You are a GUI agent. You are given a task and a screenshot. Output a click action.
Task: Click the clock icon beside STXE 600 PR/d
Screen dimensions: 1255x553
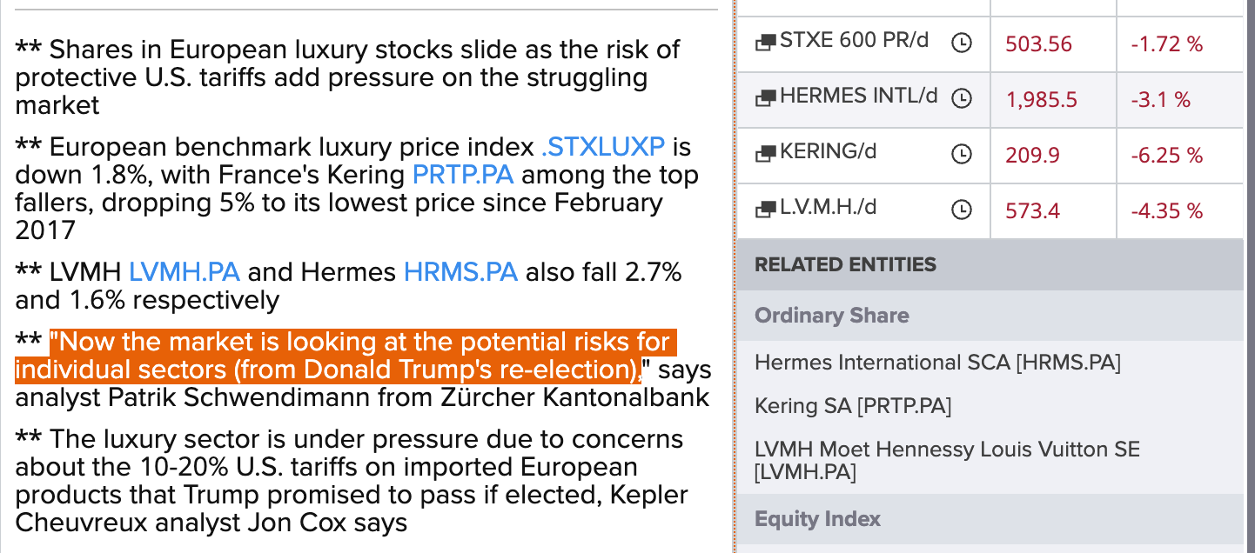(961, 43)
